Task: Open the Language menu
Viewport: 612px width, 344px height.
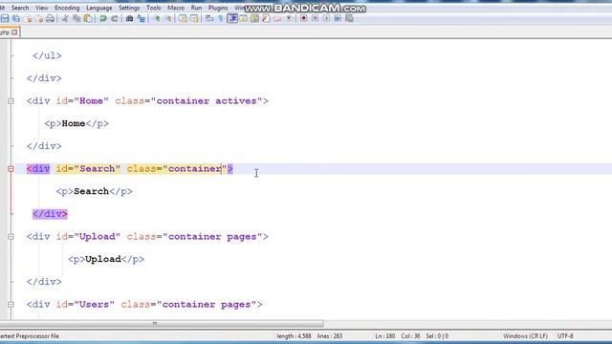Action: [99, 8]
